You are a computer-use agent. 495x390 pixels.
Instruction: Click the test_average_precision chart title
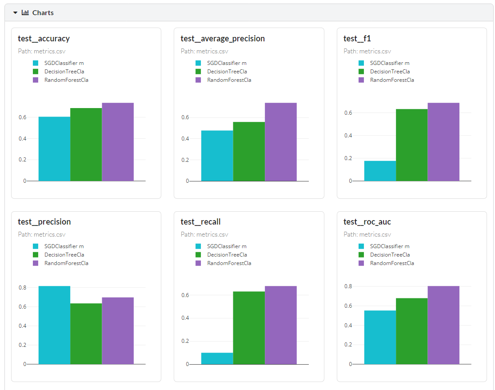pyautogui.click(x=223, y=39)
